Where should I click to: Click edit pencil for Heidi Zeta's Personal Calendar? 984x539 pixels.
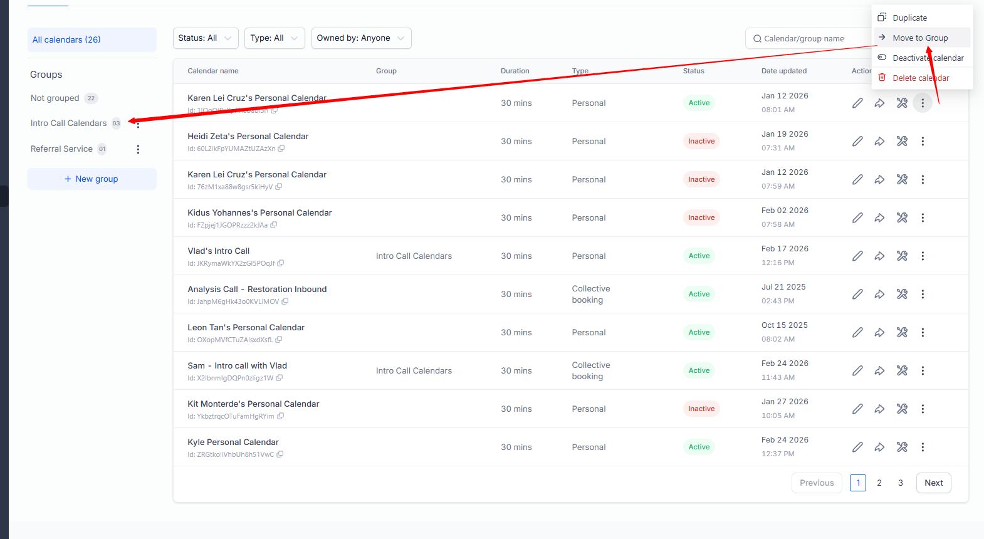coord(857,142)
